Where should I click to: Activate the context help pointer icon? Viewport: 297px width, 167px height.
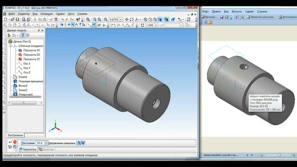(x=78, y=19)
